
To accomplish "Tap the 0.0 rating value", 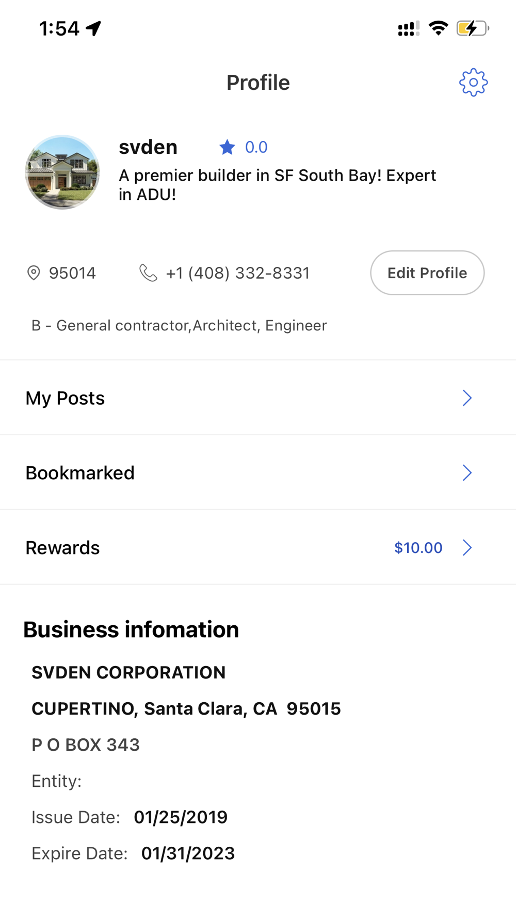I will click(256, 148).
